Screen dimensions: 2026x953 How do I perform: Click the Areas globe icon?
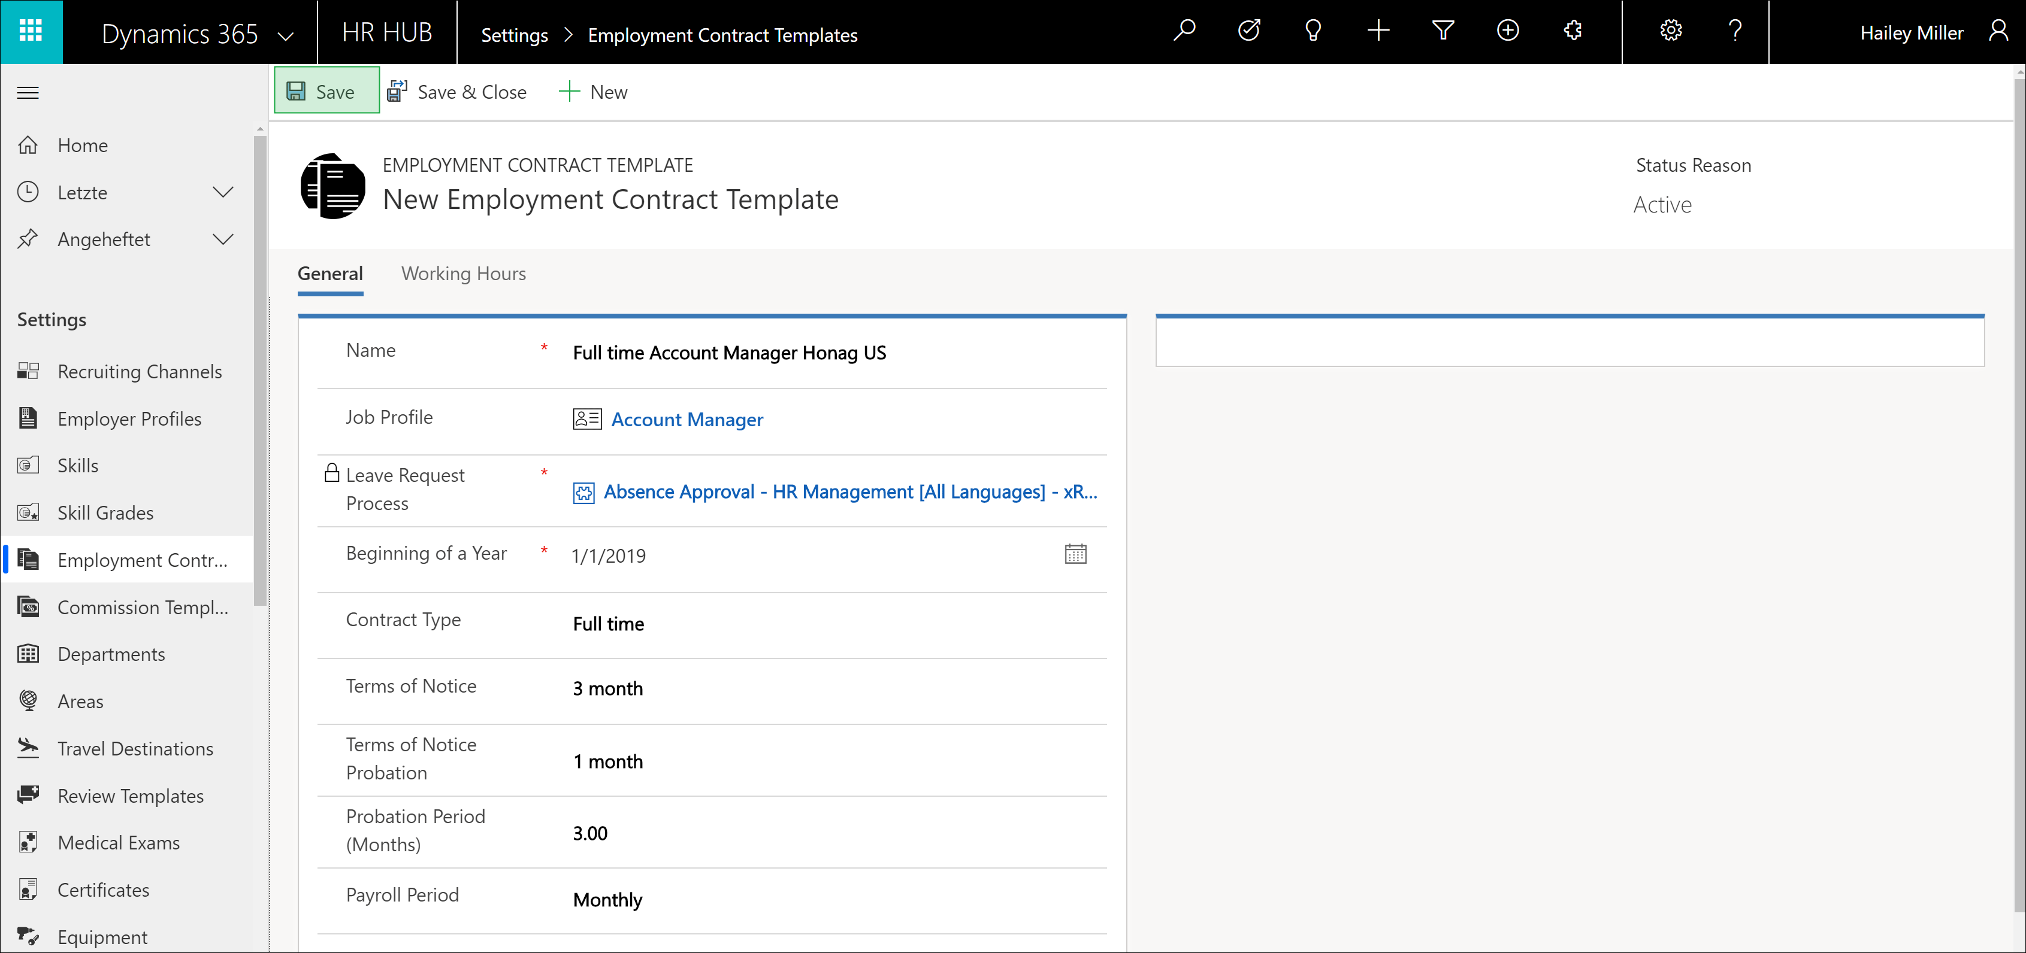click(x=28, y=701)
